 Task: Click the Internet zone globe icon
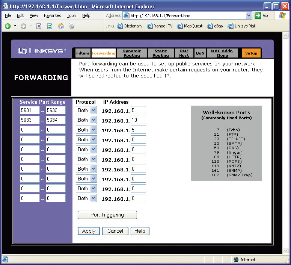point(236,260)
